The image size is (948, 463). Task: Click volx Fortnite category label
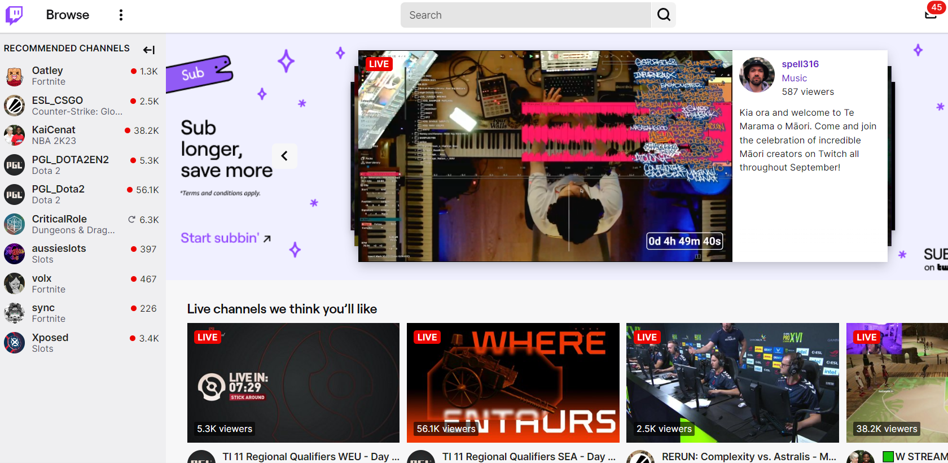point(49,289)
